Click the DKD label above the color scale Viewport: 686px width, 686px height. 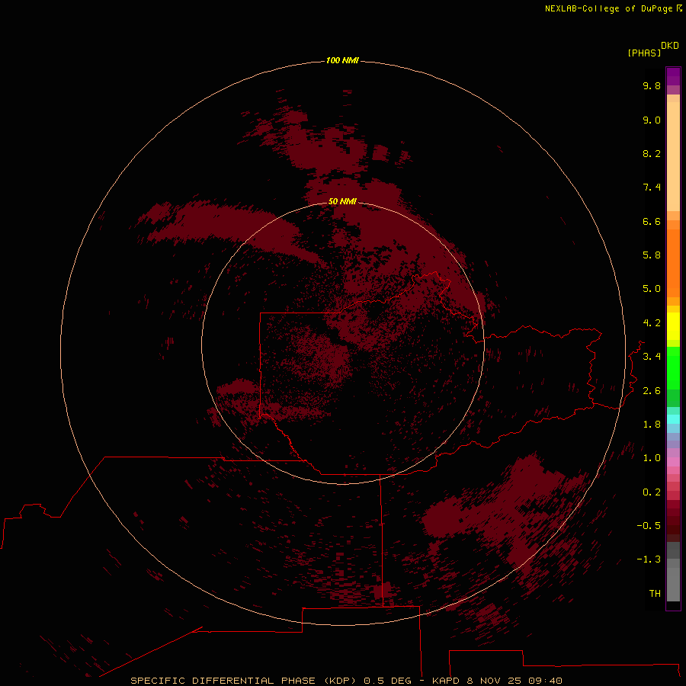coord(669,46)
